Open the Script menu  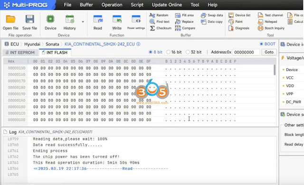137,5
